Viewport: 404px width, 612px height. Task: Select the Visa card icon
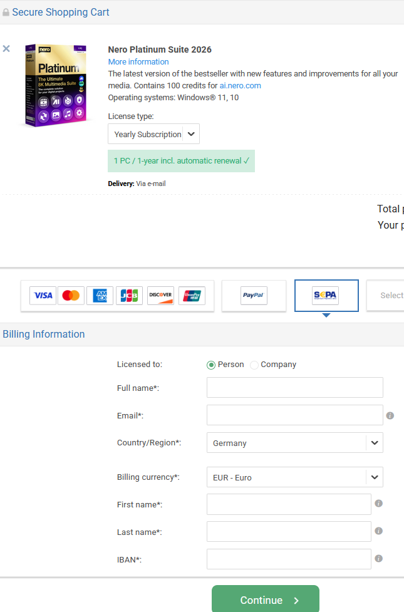(x=43, y=296)
